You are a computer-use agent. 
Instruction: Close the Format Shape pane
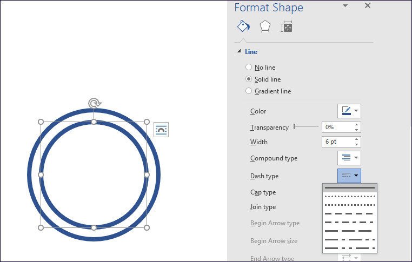368,6
